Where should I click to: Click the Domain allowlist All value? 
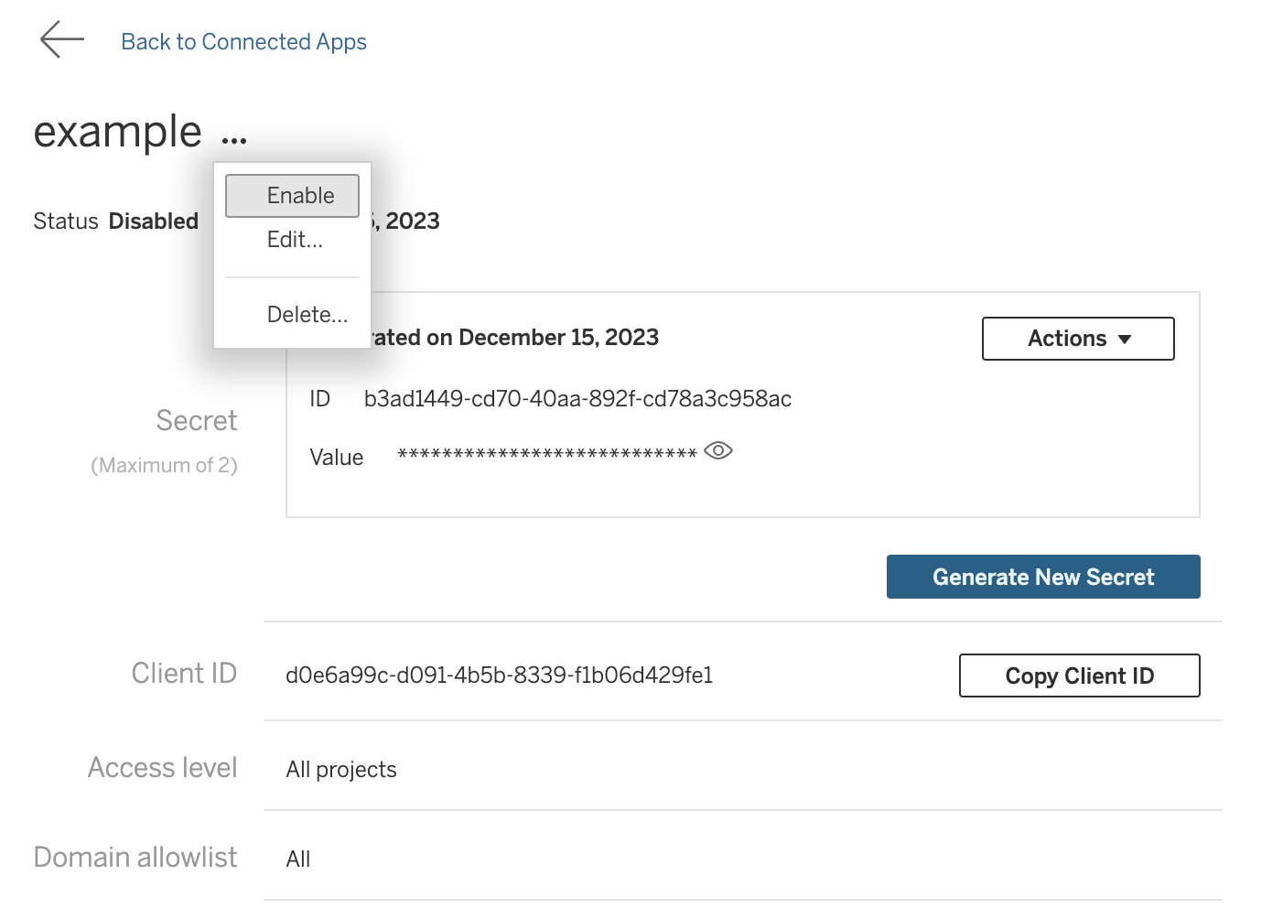pyautogui.click(x=298, y=859)
